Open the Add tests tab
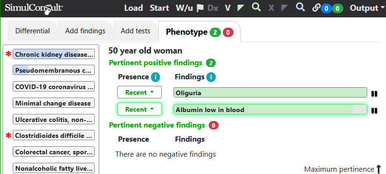The image size is (386, 174). coord(136,31)
